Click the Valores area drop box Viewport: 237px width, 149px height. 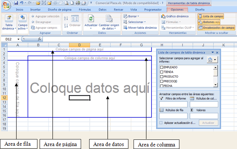pos(204,116)
